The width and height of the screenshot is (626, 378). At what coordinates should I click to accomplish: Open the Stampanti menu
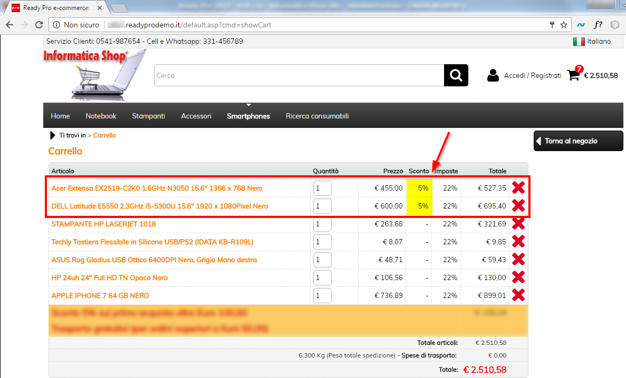coord(149,116)
